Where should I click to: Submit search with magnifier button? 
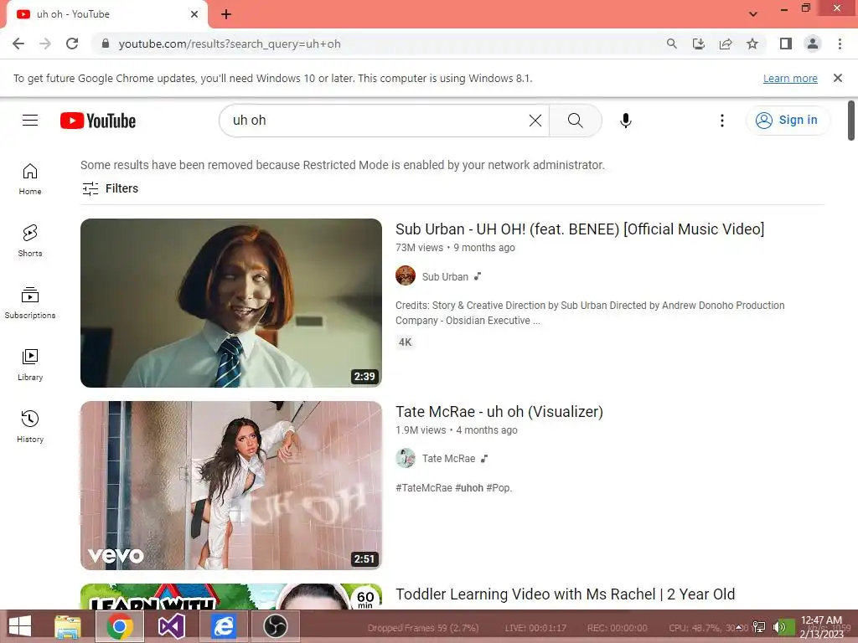(x=575, y=121)
